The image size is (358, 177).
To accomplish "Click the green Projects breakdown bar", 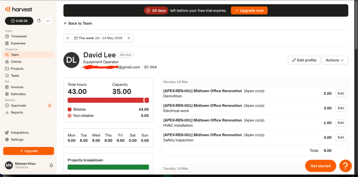I will pyautogui.click(x=108, y=167).
